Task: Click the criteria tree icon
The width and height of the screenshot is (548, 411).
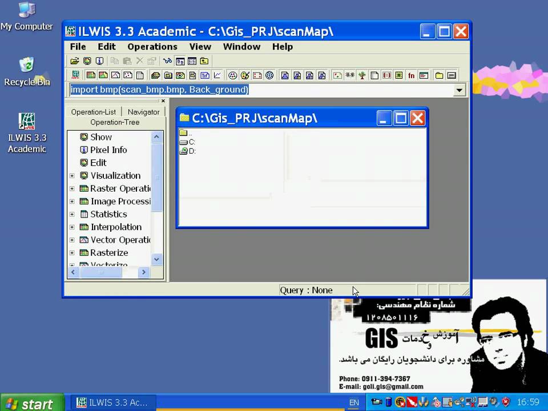Action: click(x=362, y=75)
